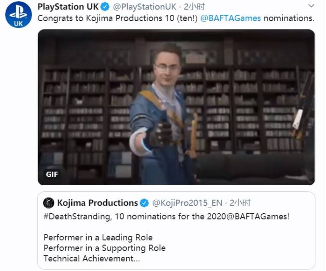Open the @KojiPro2015_EN handle

(187, 203)
